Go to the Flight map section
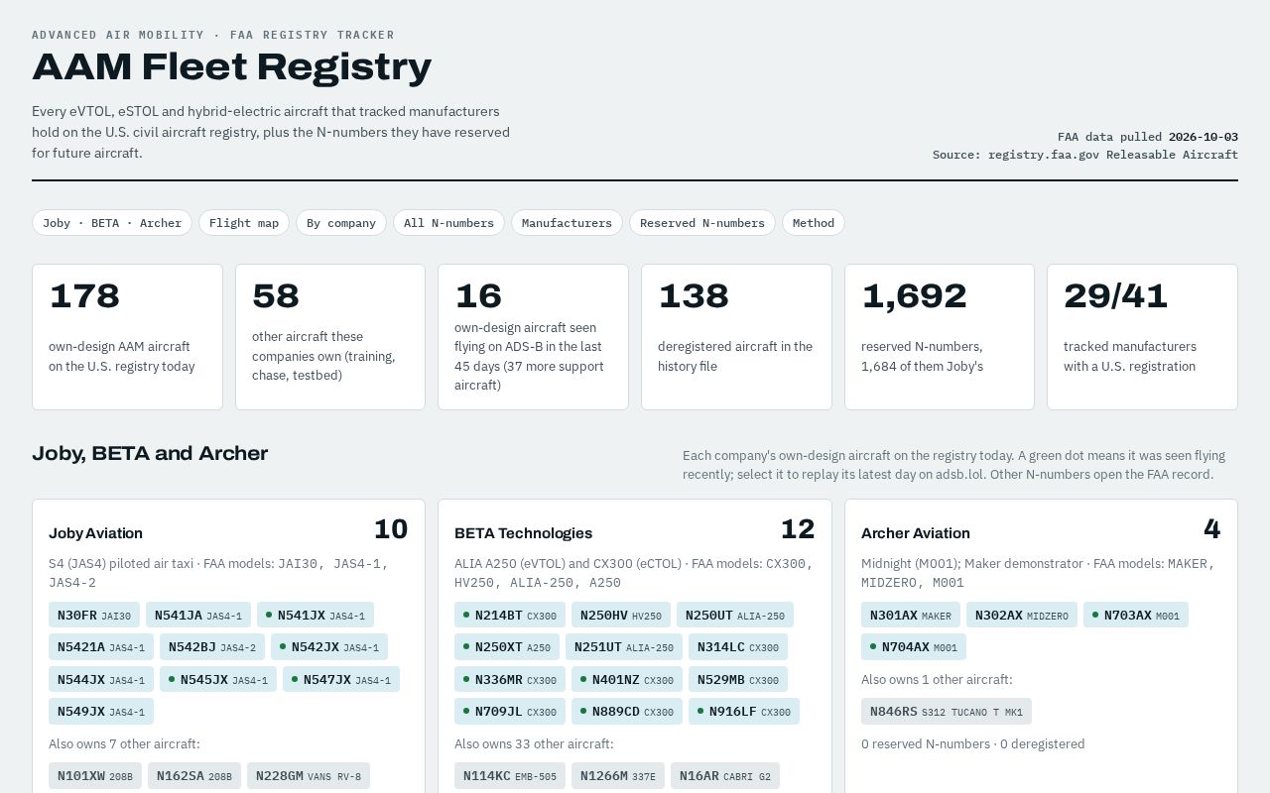This screenshot has height=793, width=1270. [244, 223]
